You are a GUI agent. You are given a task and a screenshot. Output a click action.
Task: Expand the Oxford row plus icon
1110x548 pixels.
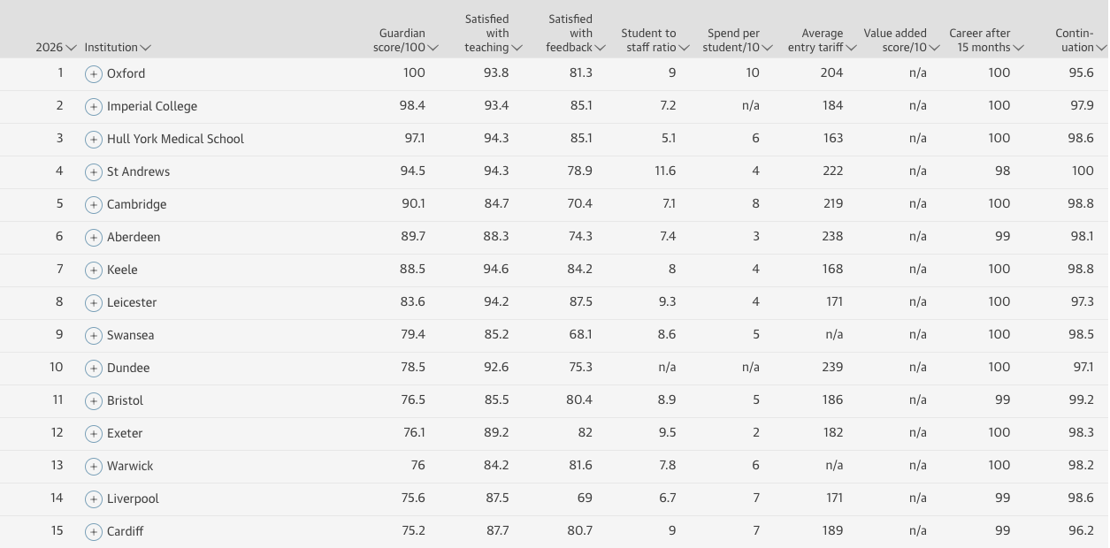tap(93, 74)
